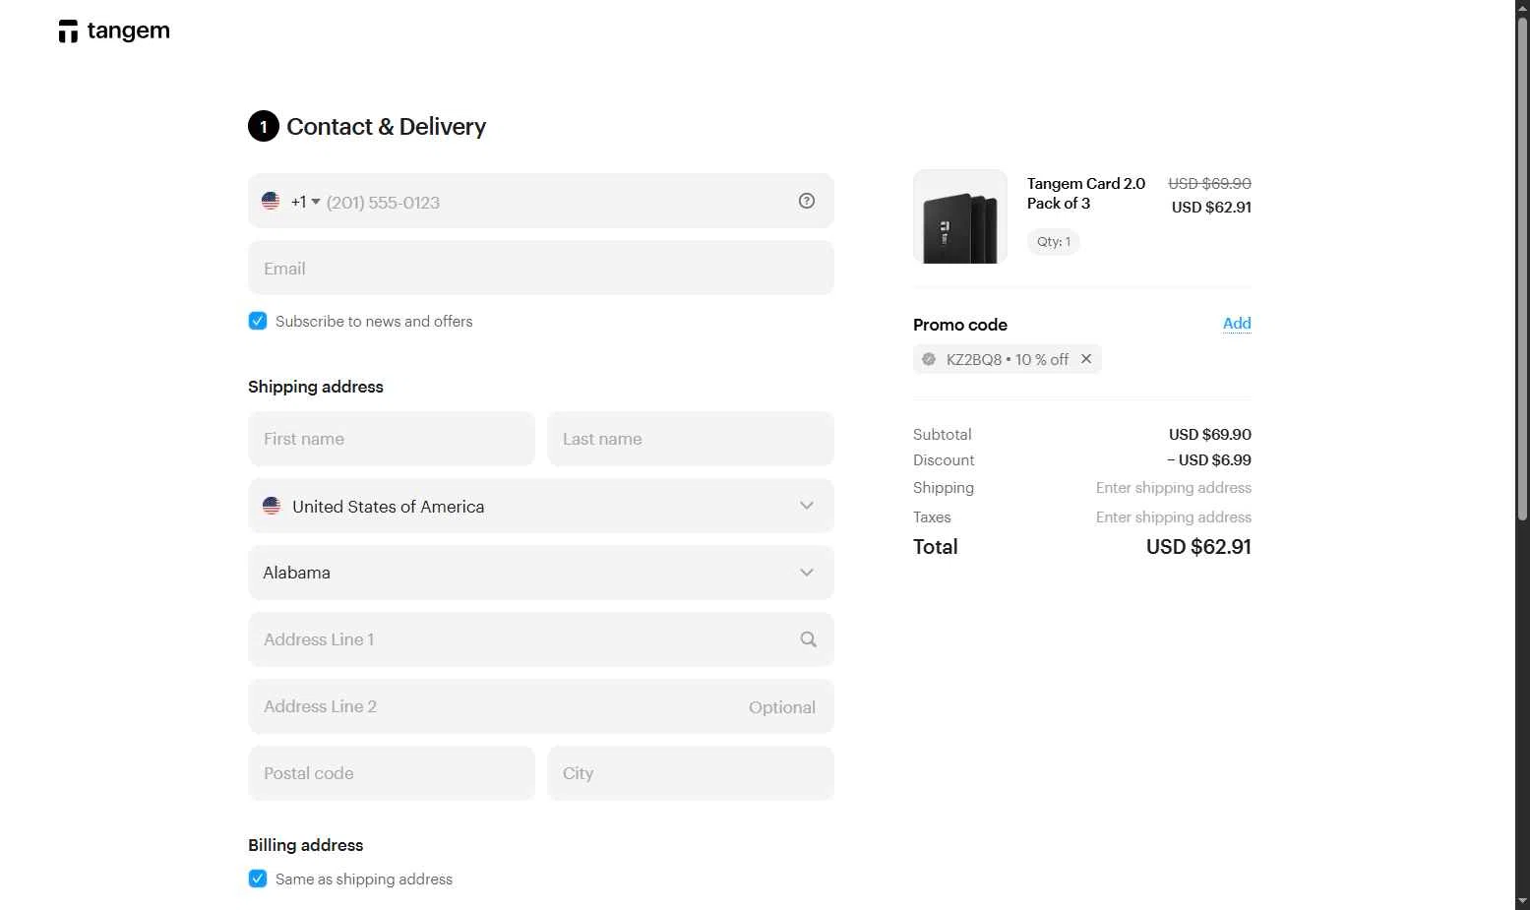Click the promo code verified badge icon
This screenshot has width=1530, height=910.
pos(929,359)
